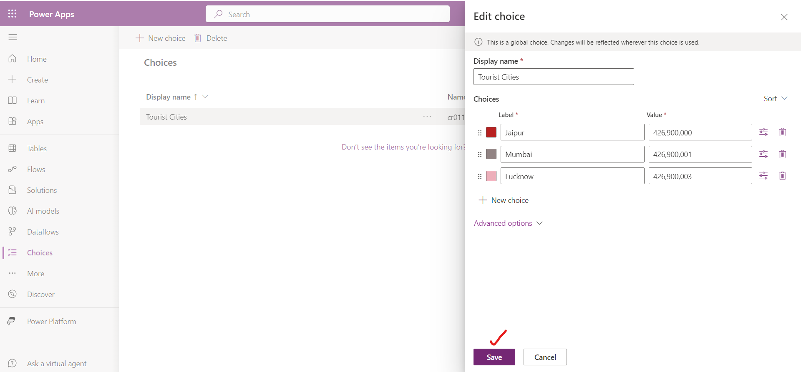Click the Solutions icon in sidebar
801x372 pixels.
(13, 190)
